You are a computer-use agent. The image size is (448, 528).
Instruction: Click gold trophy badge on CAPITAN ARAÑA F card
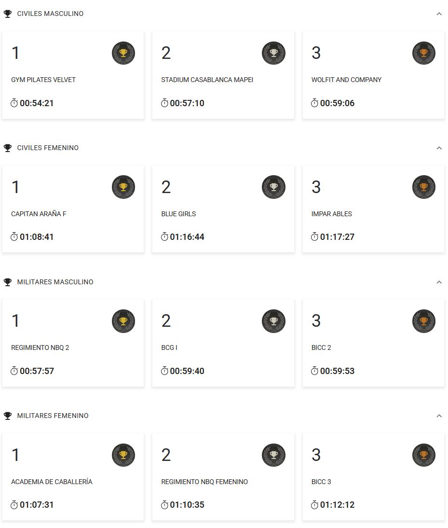tap(123, 187)
